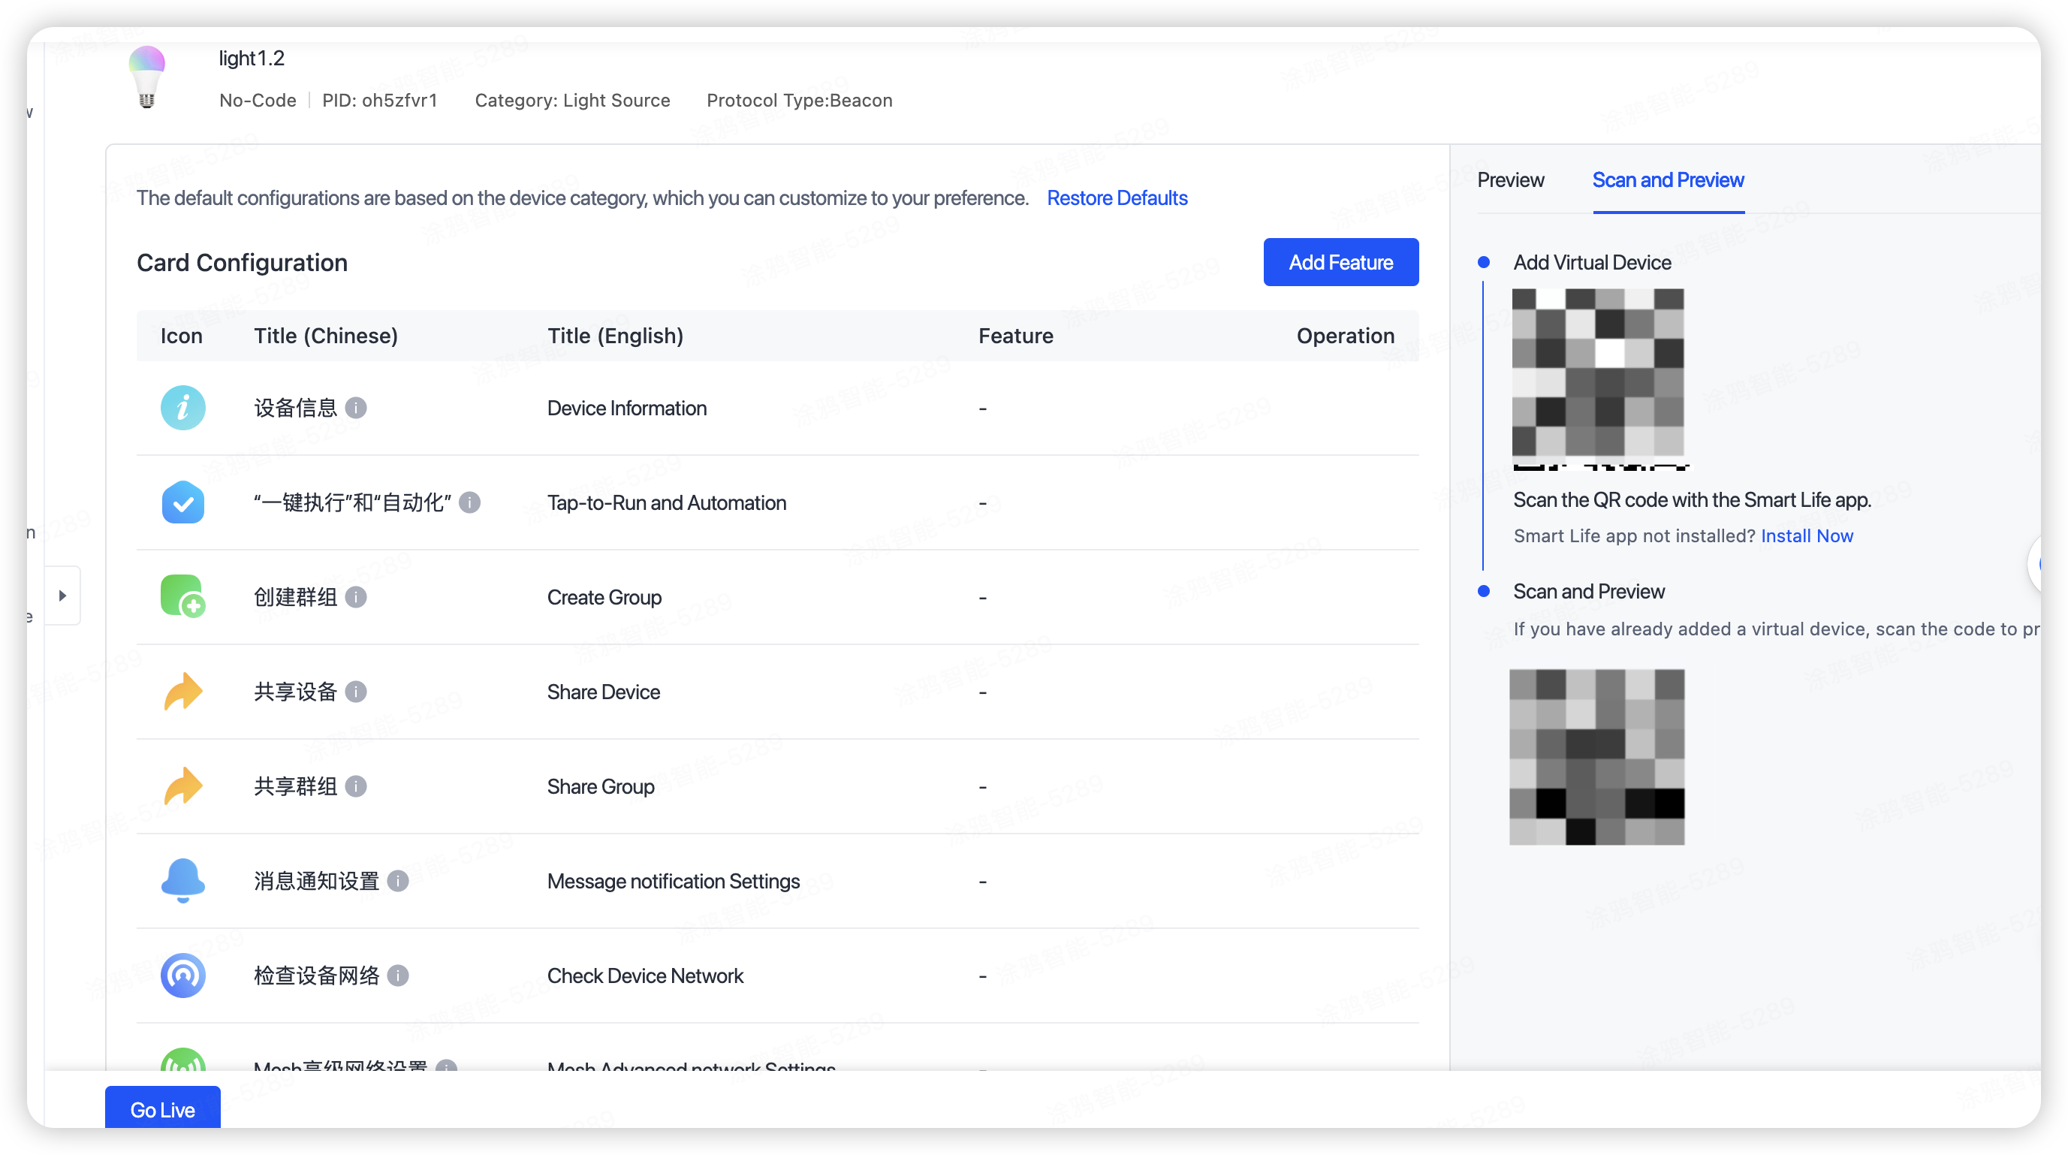Click the 共享设备 Chinese title
Image resolution: width=2068 pixels, height=1155 pixels.
point(295,692)
